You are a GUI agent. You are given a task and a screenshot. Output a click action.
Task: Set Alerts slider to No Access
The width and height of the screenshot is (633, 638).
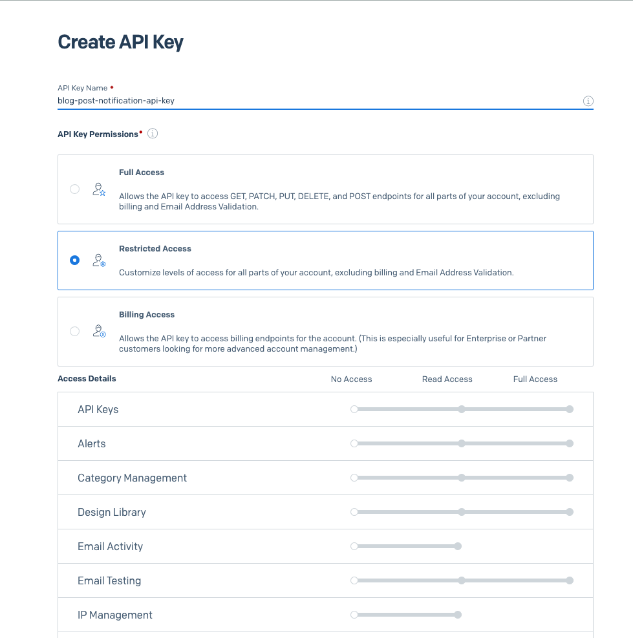click(x=354, y=443)
